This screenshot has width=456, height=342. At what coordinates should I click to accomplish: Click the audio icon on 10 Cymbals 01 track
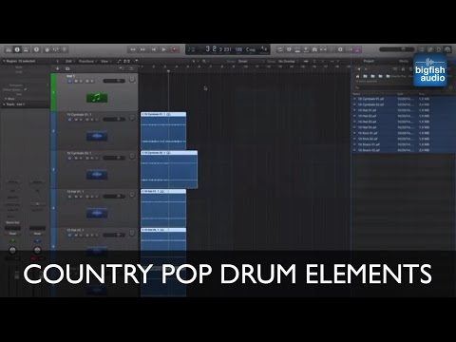click(x=97, y=136)
